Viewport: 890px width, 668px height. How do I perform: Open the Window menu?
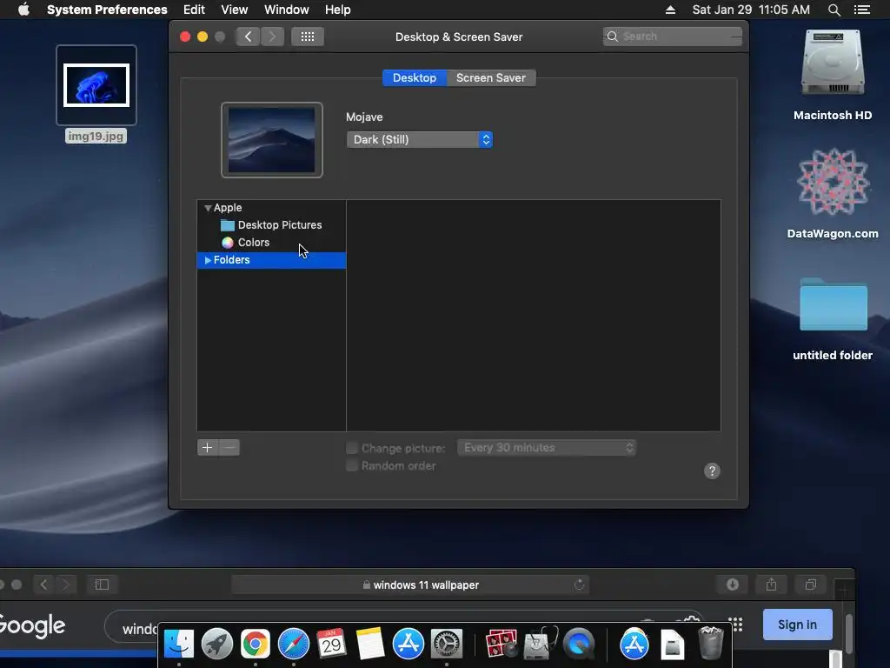pos(287,10)
